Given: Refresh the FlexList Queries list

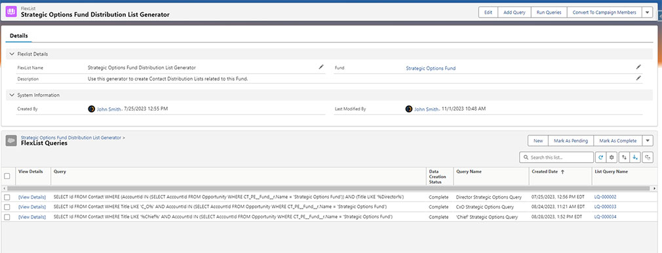Looking at the screenshot, I should [x=600, y=158].
